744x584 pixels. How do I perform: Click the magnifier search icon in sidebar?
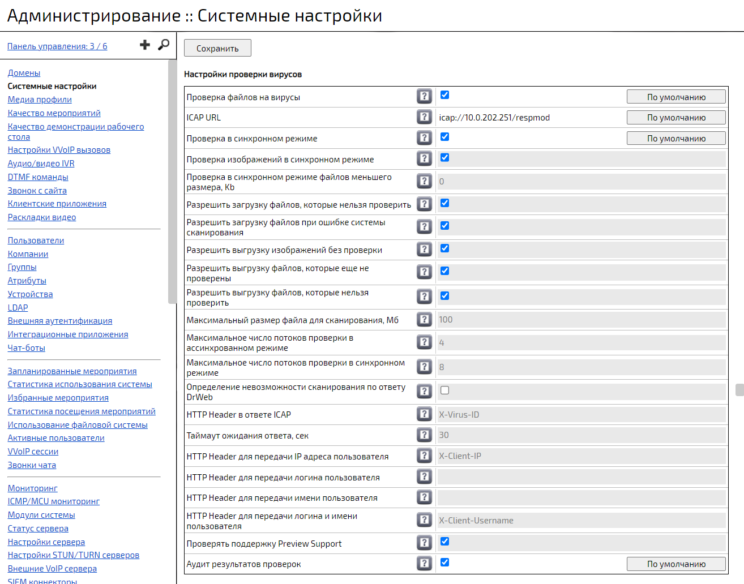pos(164,45)
